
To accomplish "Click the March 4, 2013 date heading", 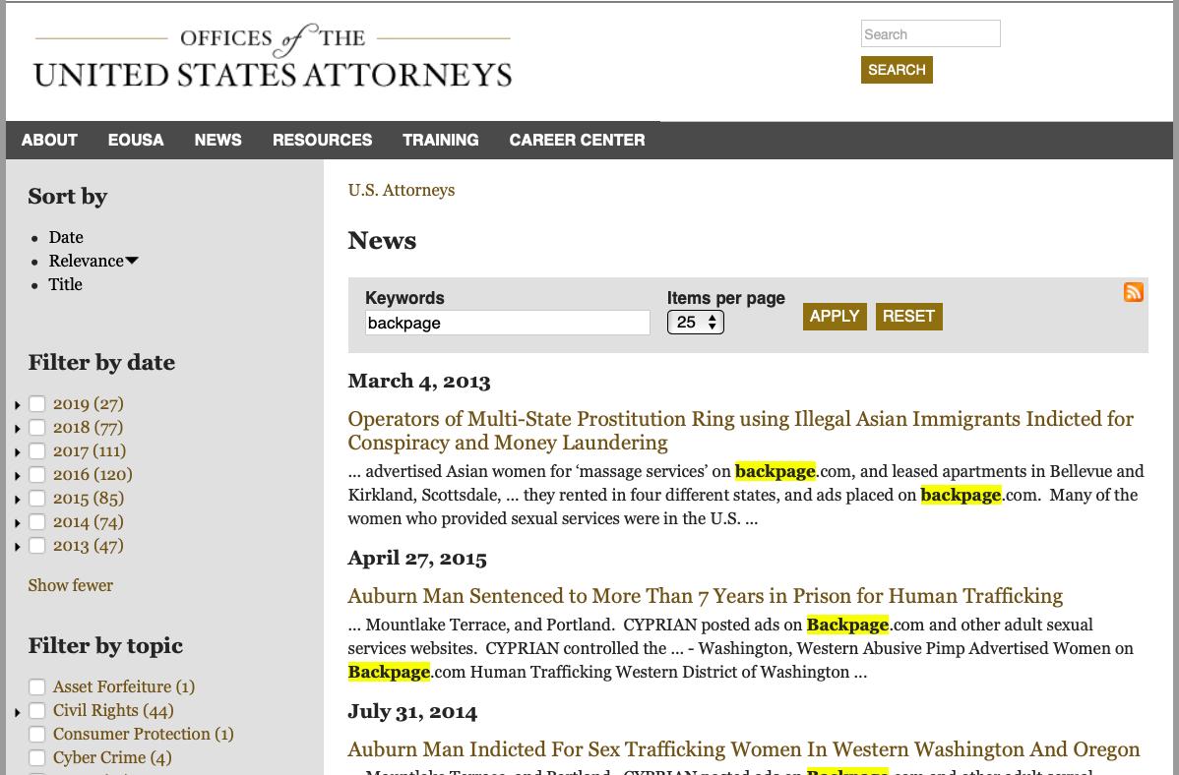I will pos(419,382).
